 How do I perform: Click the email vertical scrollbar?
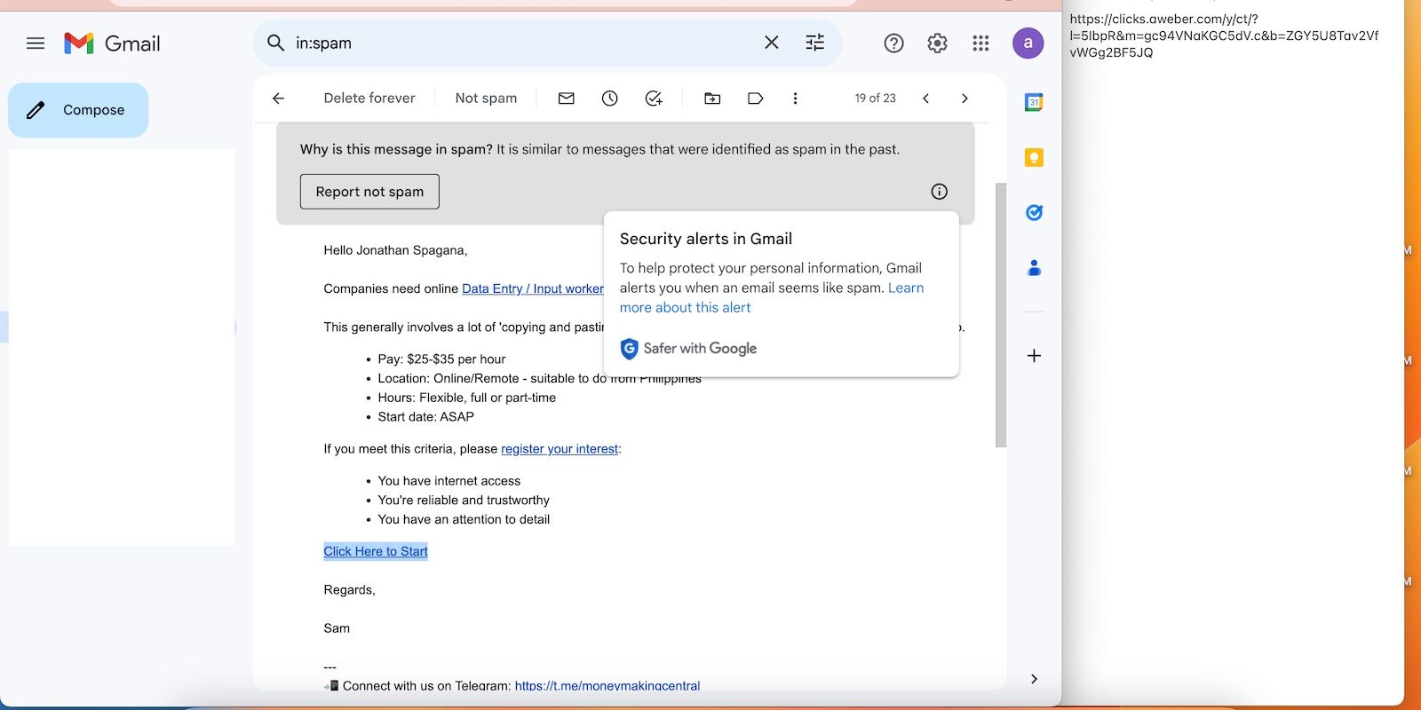click(x=1001, y=315)
